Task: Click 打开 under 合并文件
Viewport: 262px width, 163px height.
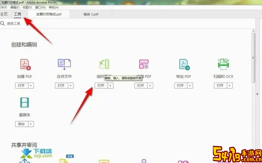Action: pyautogui.click(x=62, y=86)
